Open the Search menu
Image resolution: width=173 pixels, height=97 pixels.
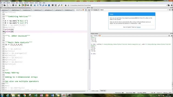(8, 3)
